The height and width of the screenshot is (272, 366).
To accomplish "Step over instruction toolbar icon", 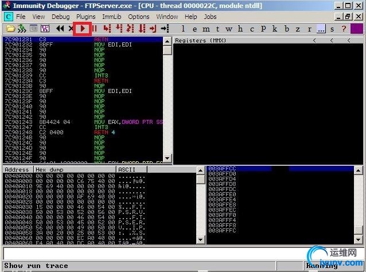I will click(119, 29).
